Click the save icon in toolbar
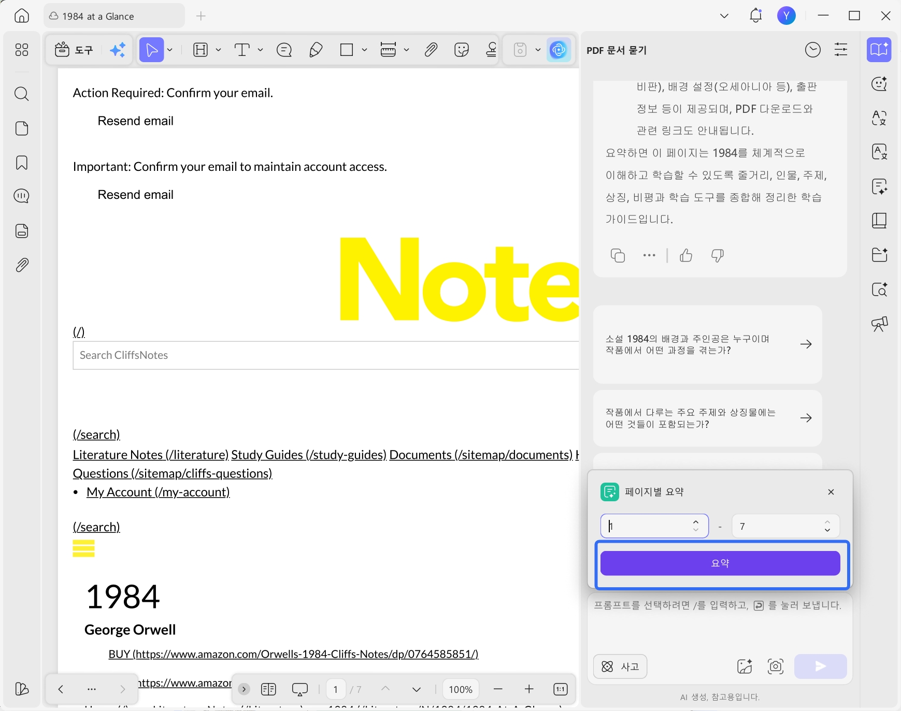901x711 pixels. click(x=520, y=50)
